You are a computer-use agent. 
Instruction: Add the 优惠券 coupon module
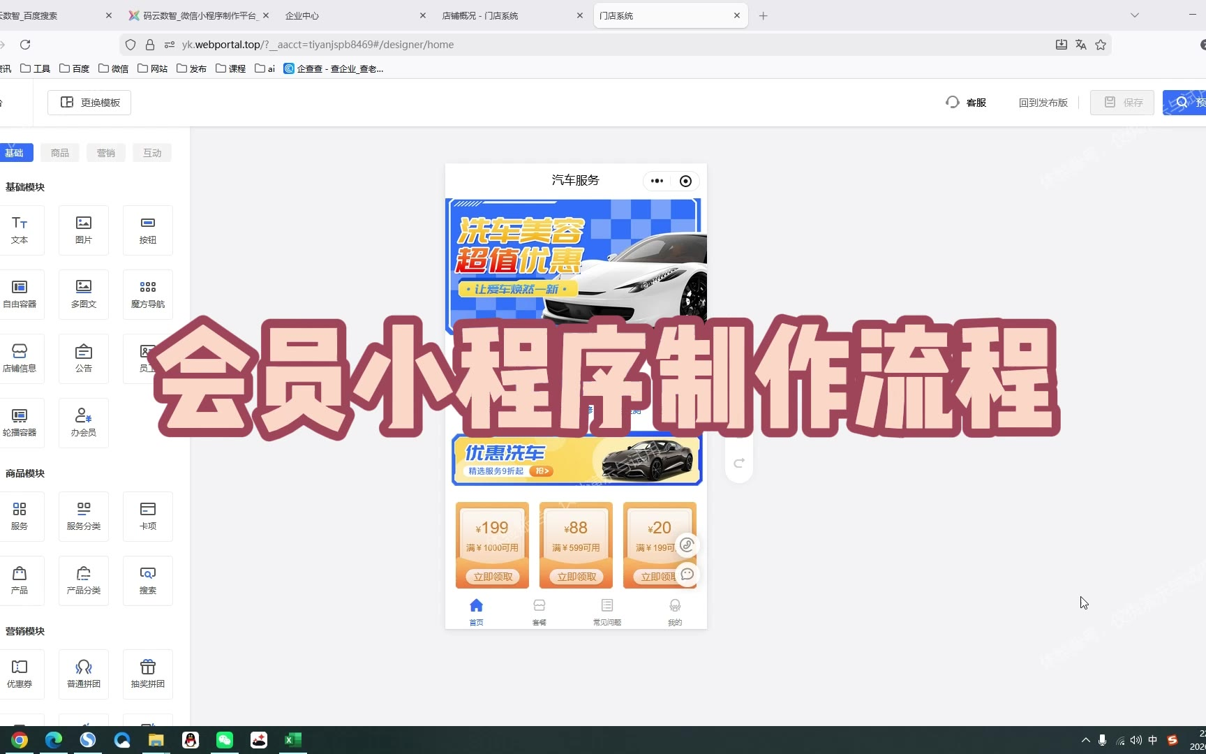[x=20, y=674]
